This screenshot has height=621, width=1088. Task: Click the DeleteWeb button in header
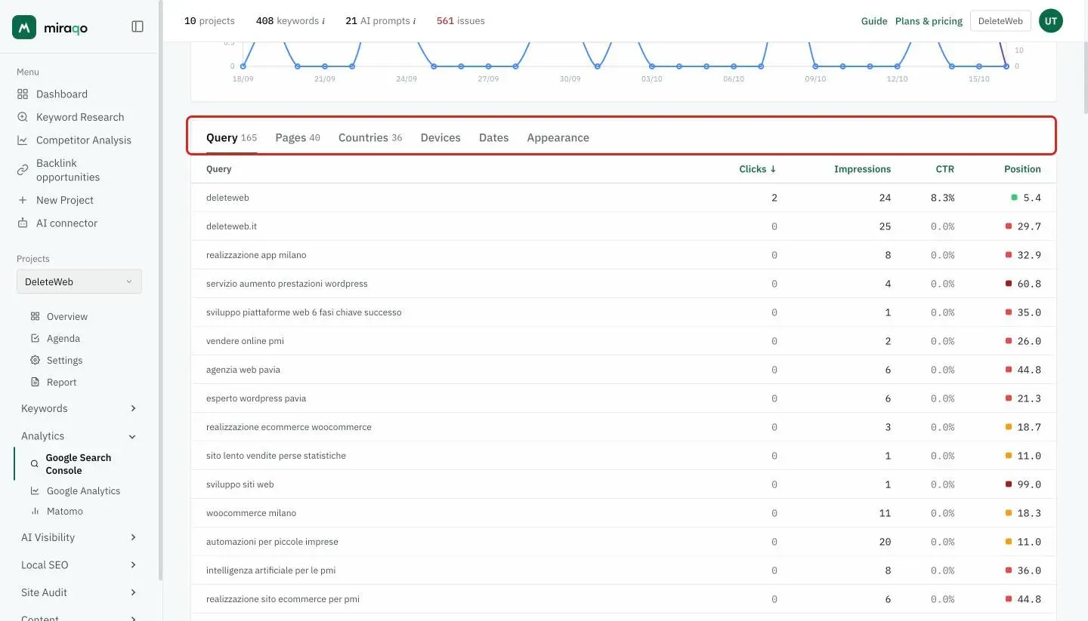tap(1000, 21)
